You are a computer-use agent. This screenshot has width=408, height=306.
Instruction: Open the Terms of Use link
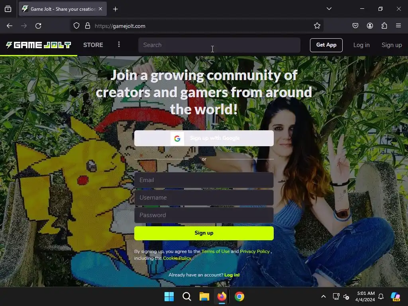(216, 251)
